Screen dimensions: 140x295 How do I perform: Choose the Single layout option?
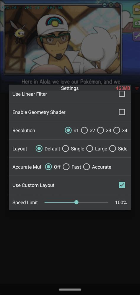point(66,149)
